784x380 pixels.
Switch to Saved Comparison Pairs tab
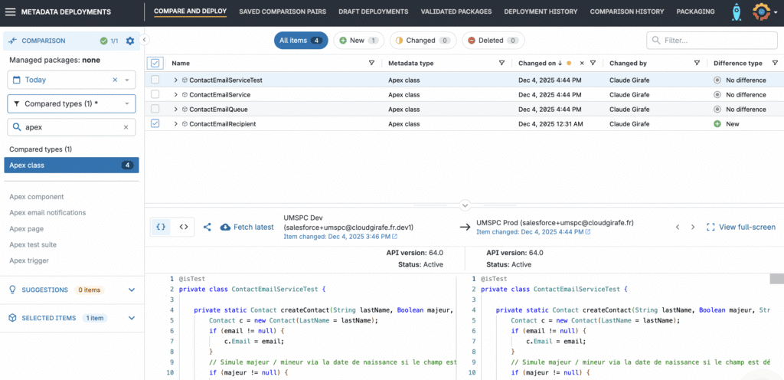tap(283, 11)
